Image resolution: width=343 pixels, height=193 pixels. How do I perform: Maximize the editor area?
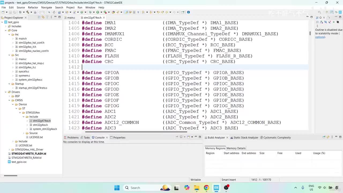pyautogui.click(x=311, y=17)
